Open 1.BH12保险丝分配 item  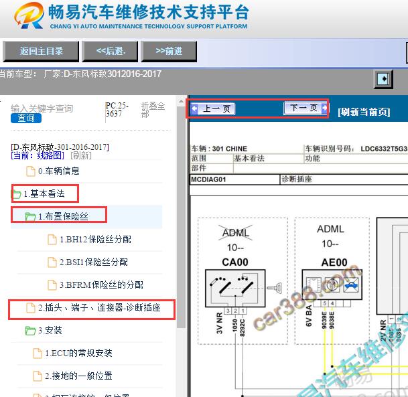pos(95,239)
